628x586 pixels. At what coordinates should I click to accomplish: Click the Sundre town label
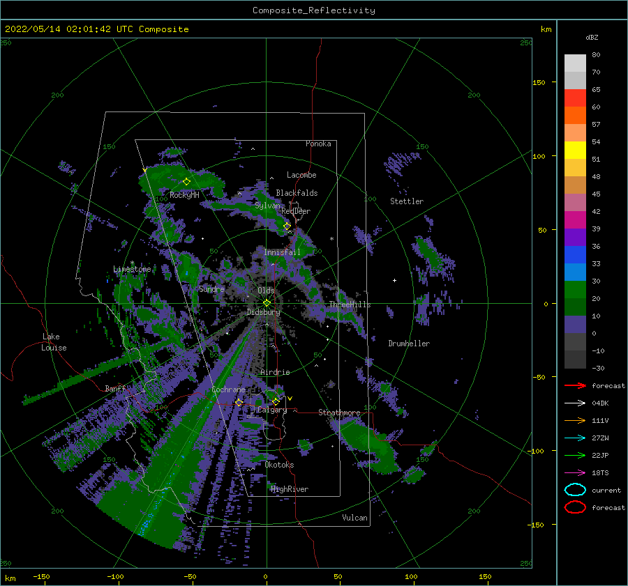(x=212, y=288)
